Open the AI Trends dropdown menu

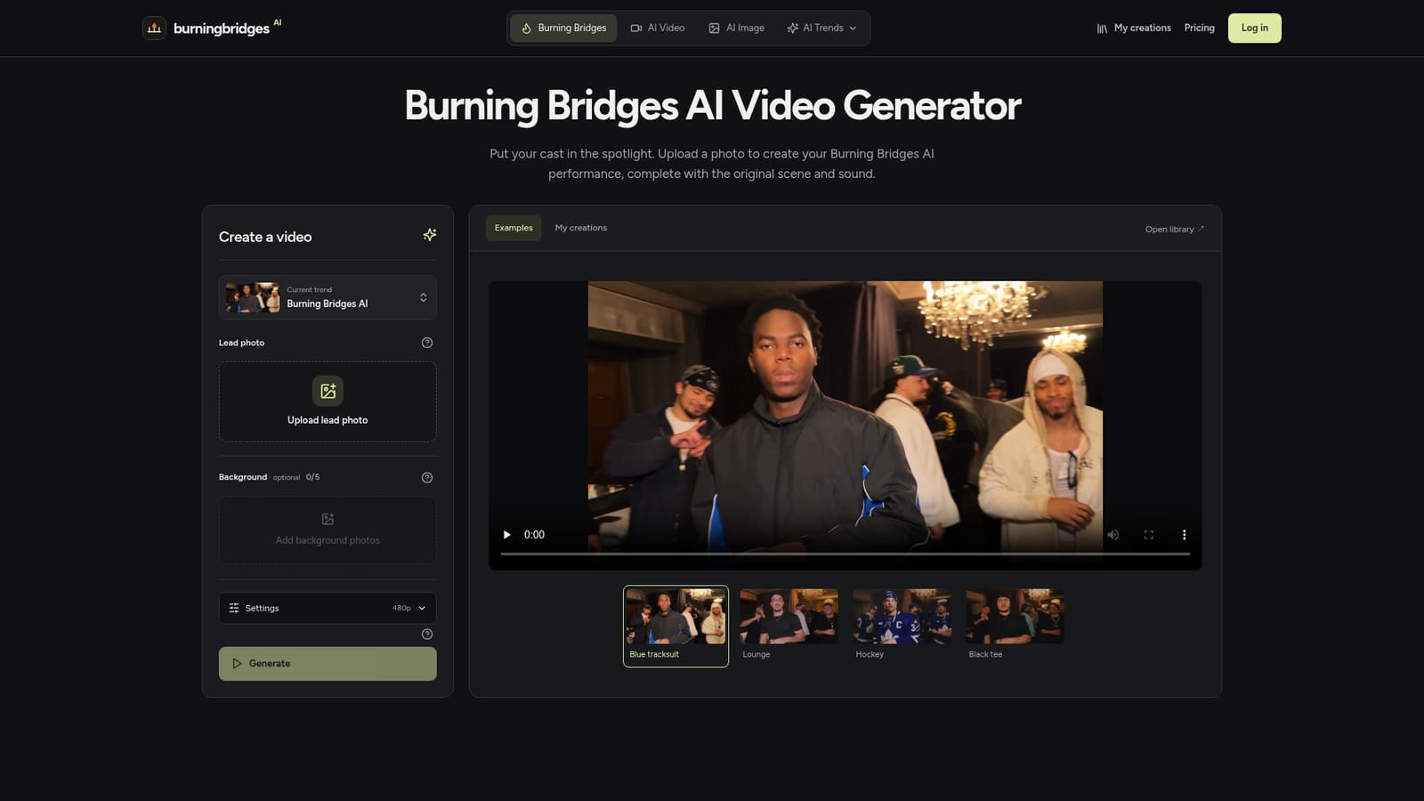822,28
